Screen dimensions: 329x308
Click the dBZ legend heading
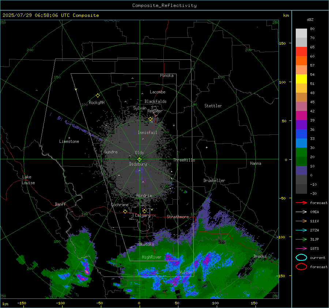[310, 20]
